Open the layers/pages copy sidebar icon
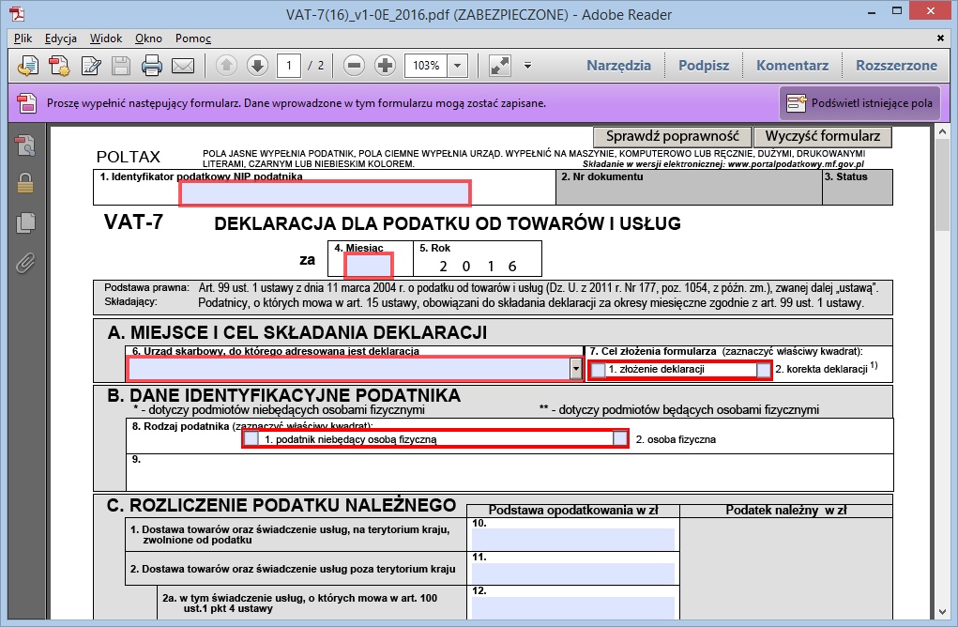Screen dimensions: 958x627 click(x=25, y=222)
